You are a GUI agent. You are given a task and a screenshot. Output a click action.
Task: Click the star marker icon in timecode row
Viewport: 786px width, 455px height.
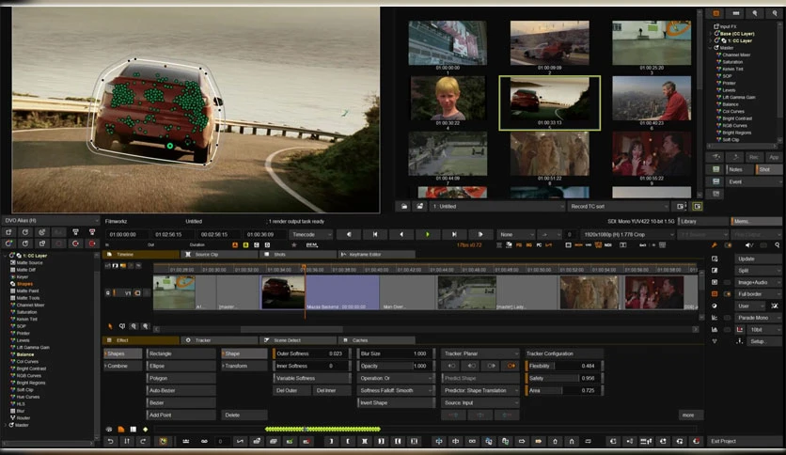point(294,245)
